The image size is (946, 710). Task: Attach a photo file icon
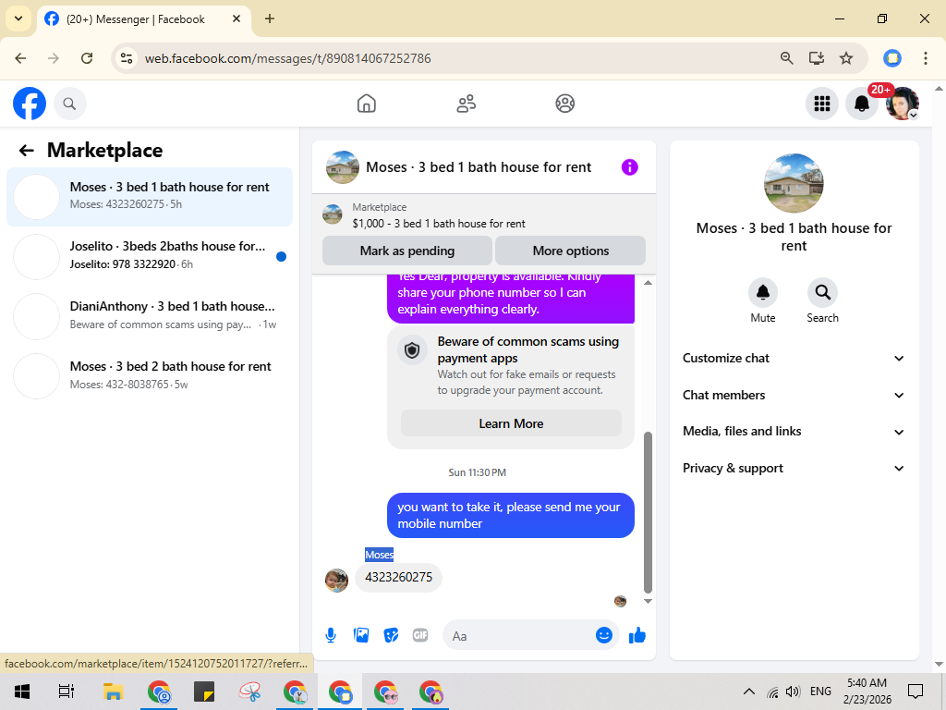[361, 635]
